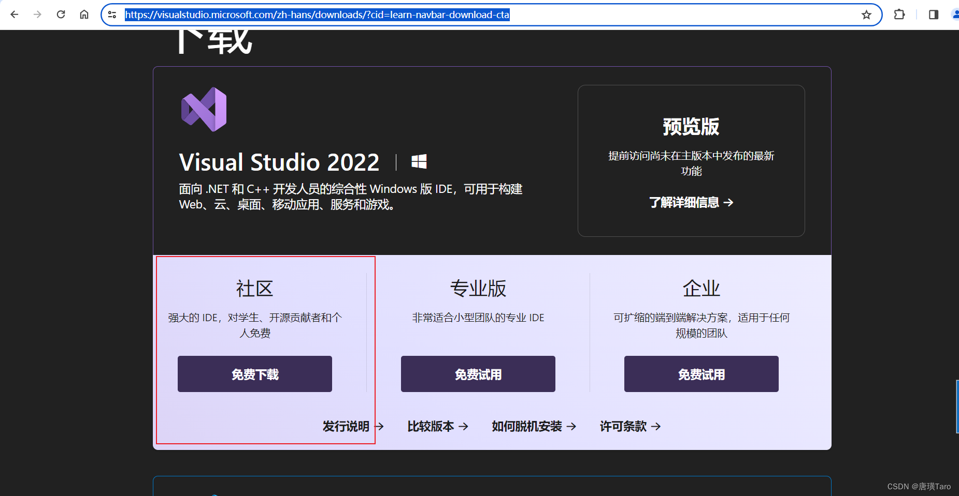The height and width of the screenshot is (496, 959).
Task: Click the browser forward arrow
Action: [x=37, y=14]
